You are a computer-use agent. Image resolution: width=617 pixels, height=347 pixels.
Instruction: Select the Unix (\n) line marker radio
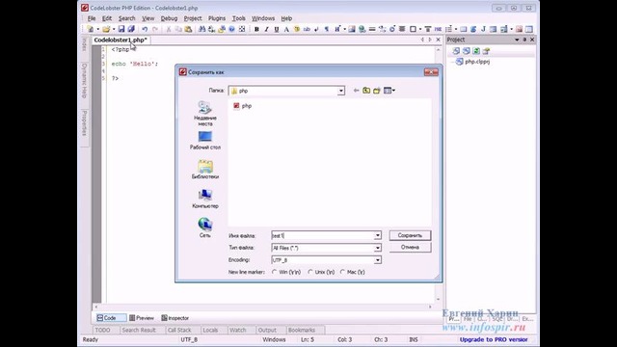[x=310, y=272]
